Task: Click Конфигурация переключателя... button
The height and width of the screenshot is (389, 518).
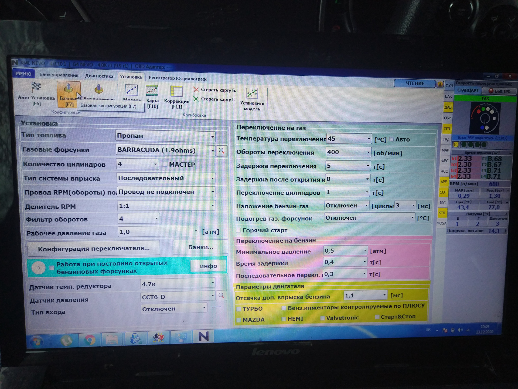Action: point(94,249)
